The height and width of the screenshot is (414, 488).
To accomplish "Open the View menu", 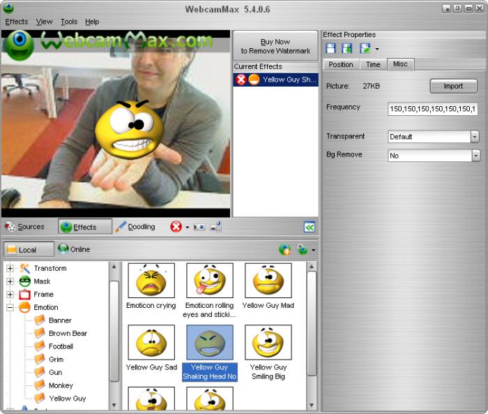I will [44, 22].
